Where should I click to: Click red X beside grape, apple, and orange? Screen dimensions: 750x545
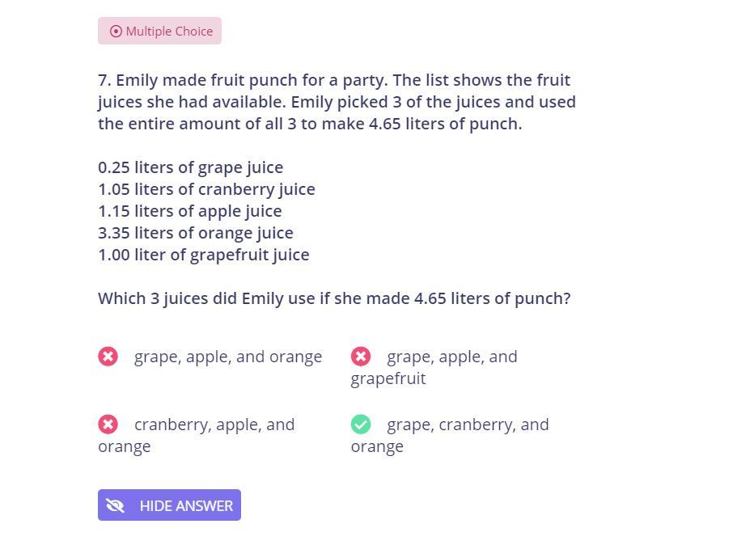108,357
